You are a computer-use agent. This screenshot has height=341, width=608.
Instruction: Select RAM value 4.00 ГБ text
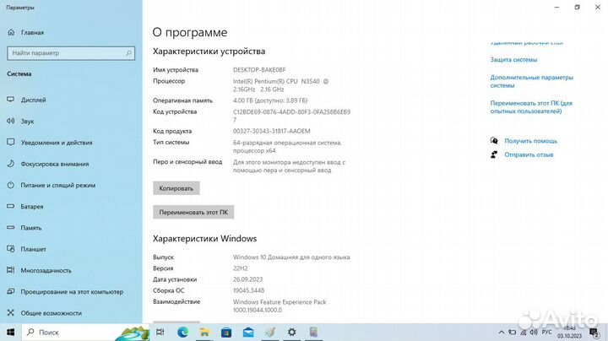270,100
